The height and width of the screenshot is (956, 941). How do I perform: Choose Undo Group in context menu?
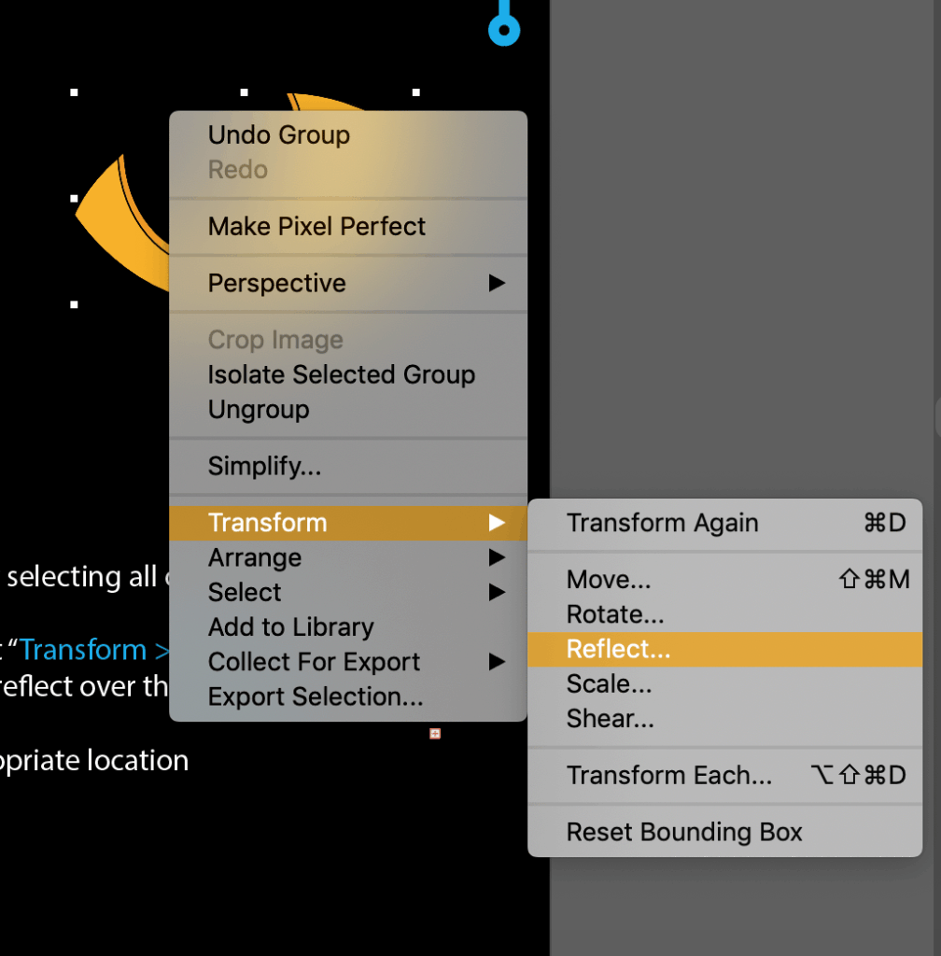348,134
